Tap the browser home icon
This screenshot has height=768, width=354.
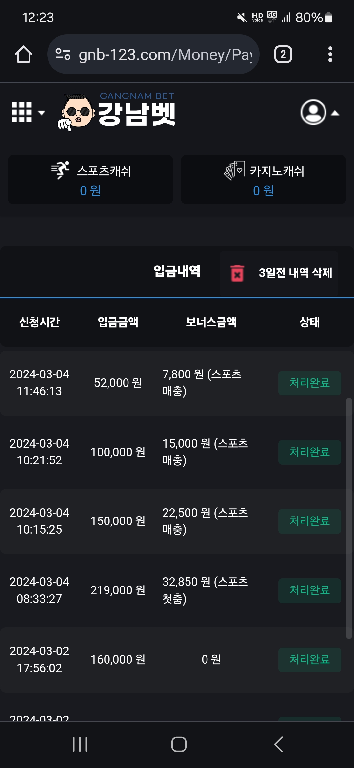coord(24,54)
